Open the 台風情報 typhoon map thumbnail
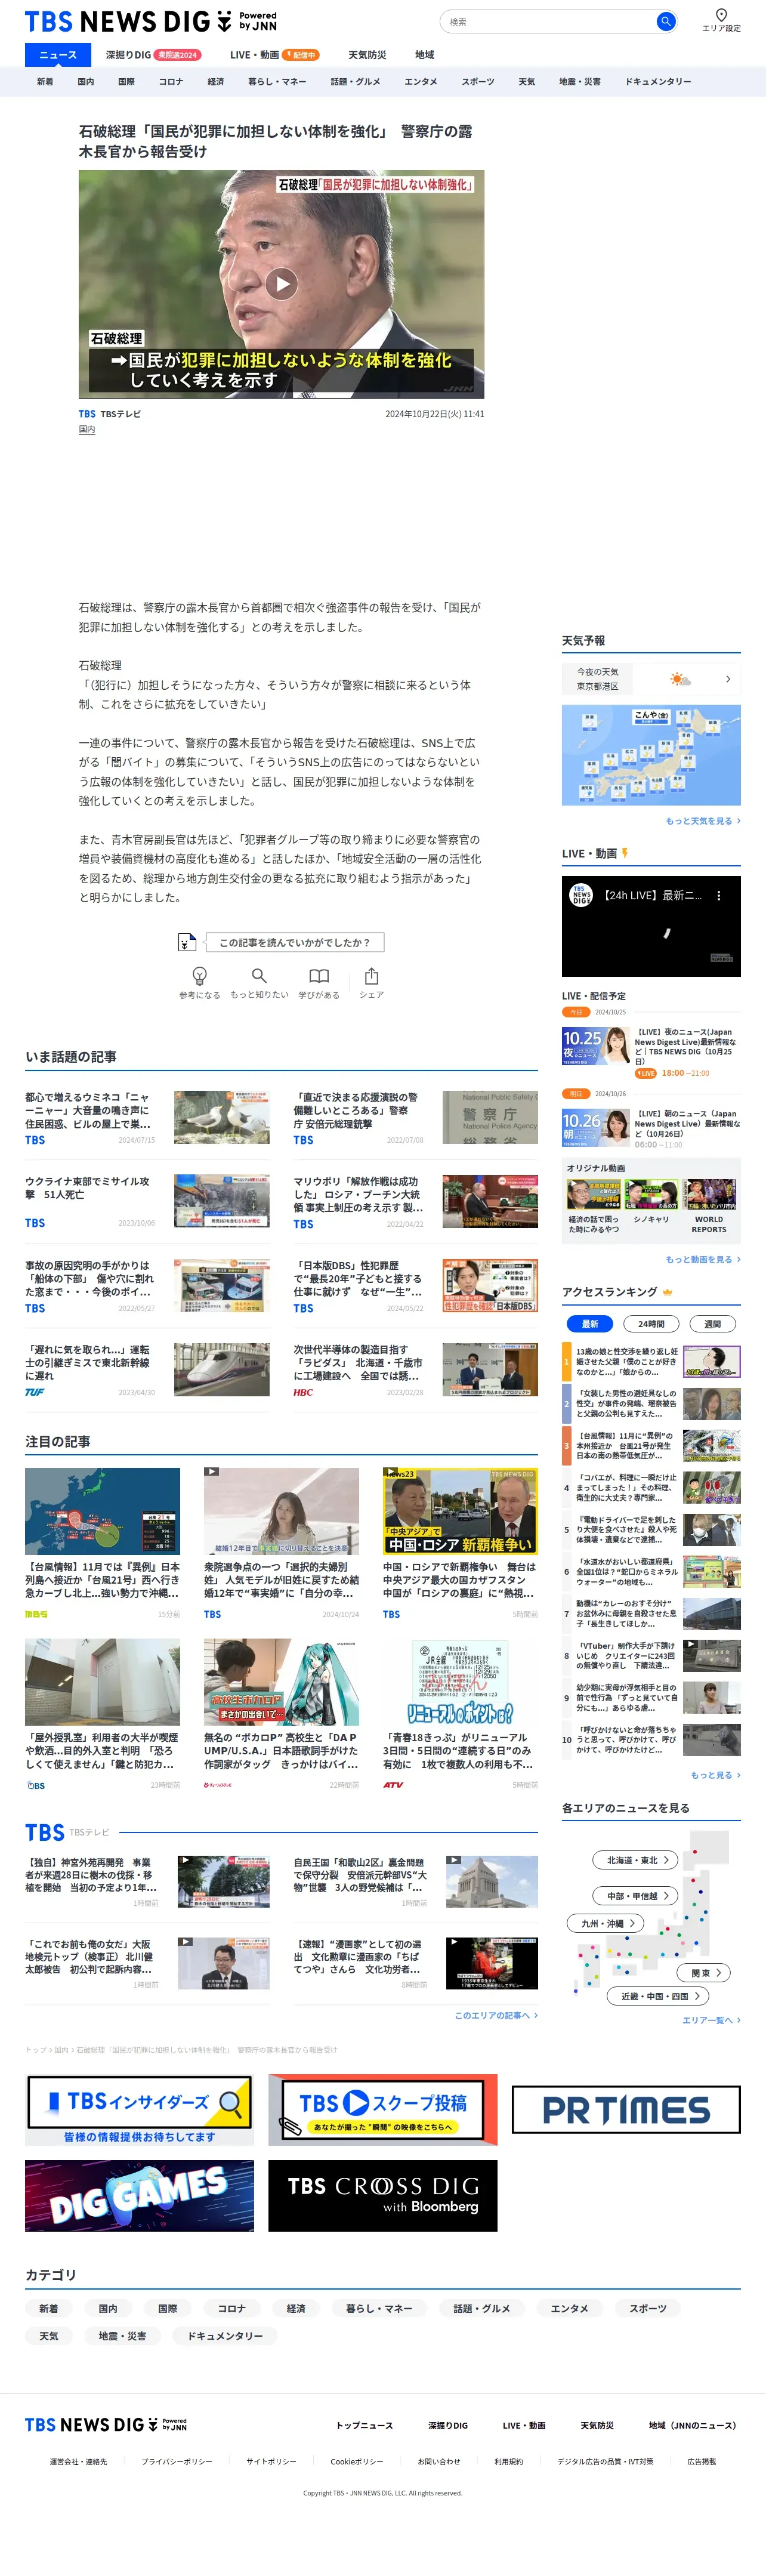This screenshot has width=766, height=2576. [x=102, y=1511]
